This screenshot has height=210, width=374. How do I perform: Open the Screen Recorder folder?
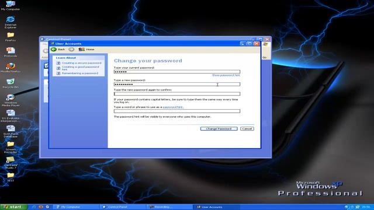(x=11, y=147)
